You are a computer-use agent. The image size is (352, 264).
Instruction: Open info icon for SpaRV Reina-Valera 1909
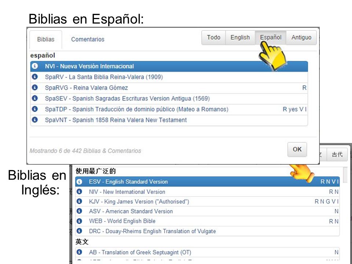pyautogui.click(x=35, y=77)
